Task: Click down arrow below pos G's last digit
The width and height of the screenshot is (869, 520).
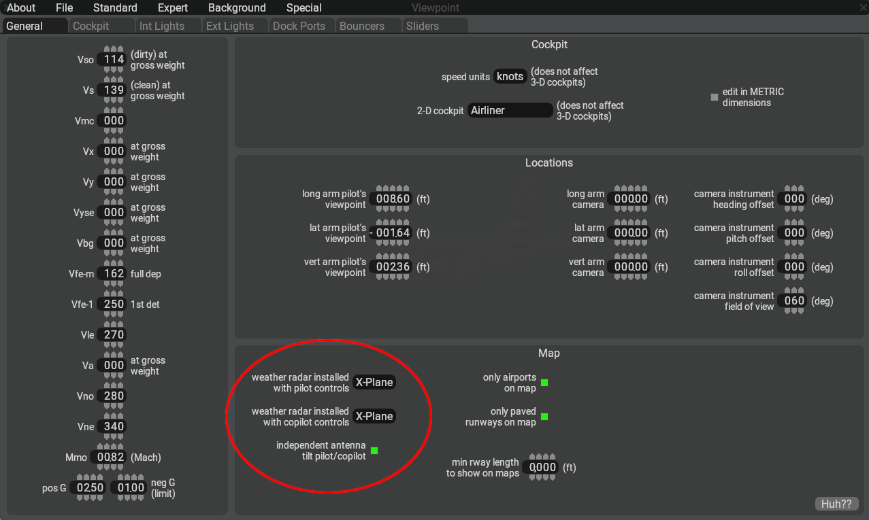Action: (100, 498)
